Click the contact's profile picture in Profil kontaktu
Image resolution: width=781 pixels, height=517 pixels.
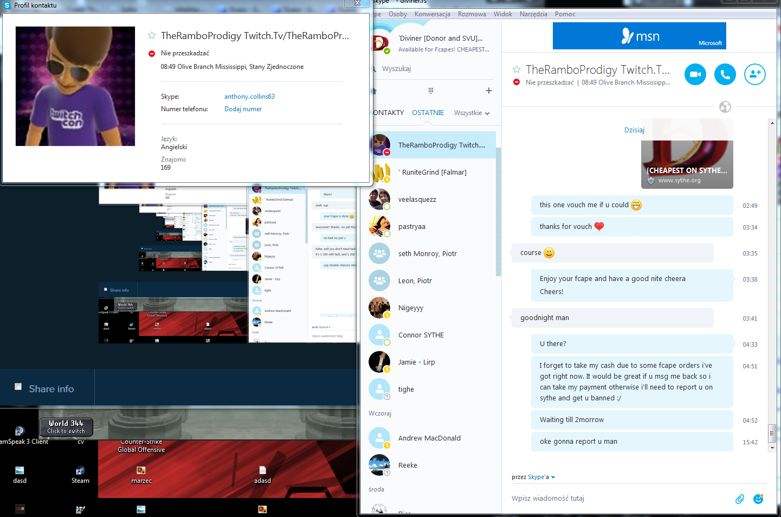pyautogui.click(x=75, y=86)
